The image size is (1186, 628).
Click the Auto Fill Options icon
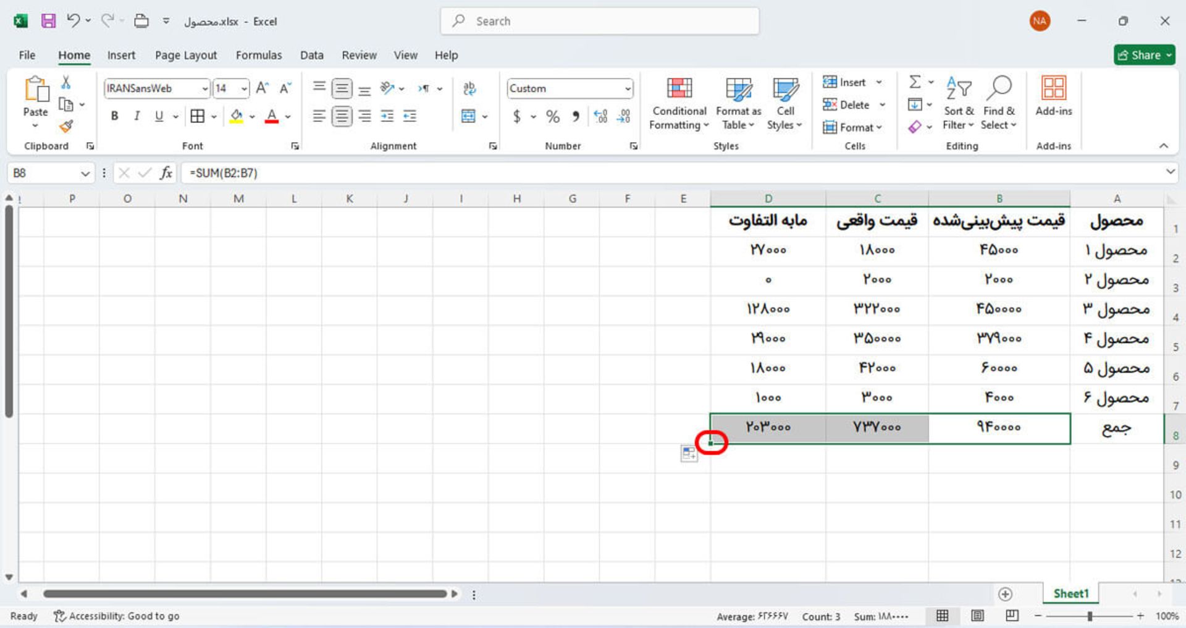pyautogui.click(x=689, y=454)
